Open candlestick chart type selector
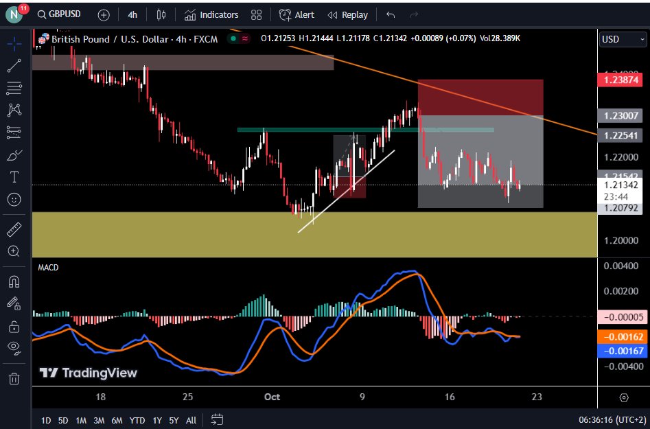 pos(161,15)
